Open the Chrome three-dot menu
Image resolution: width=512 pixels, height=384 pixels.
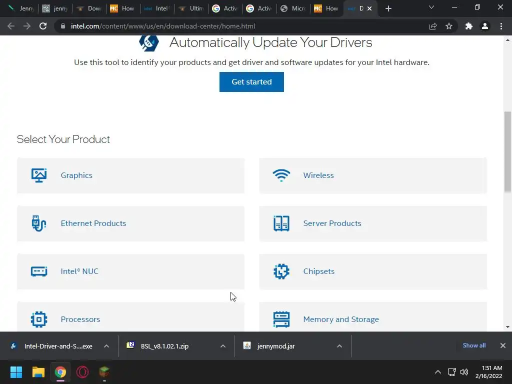pyautogui.click(x=501, y=26)
